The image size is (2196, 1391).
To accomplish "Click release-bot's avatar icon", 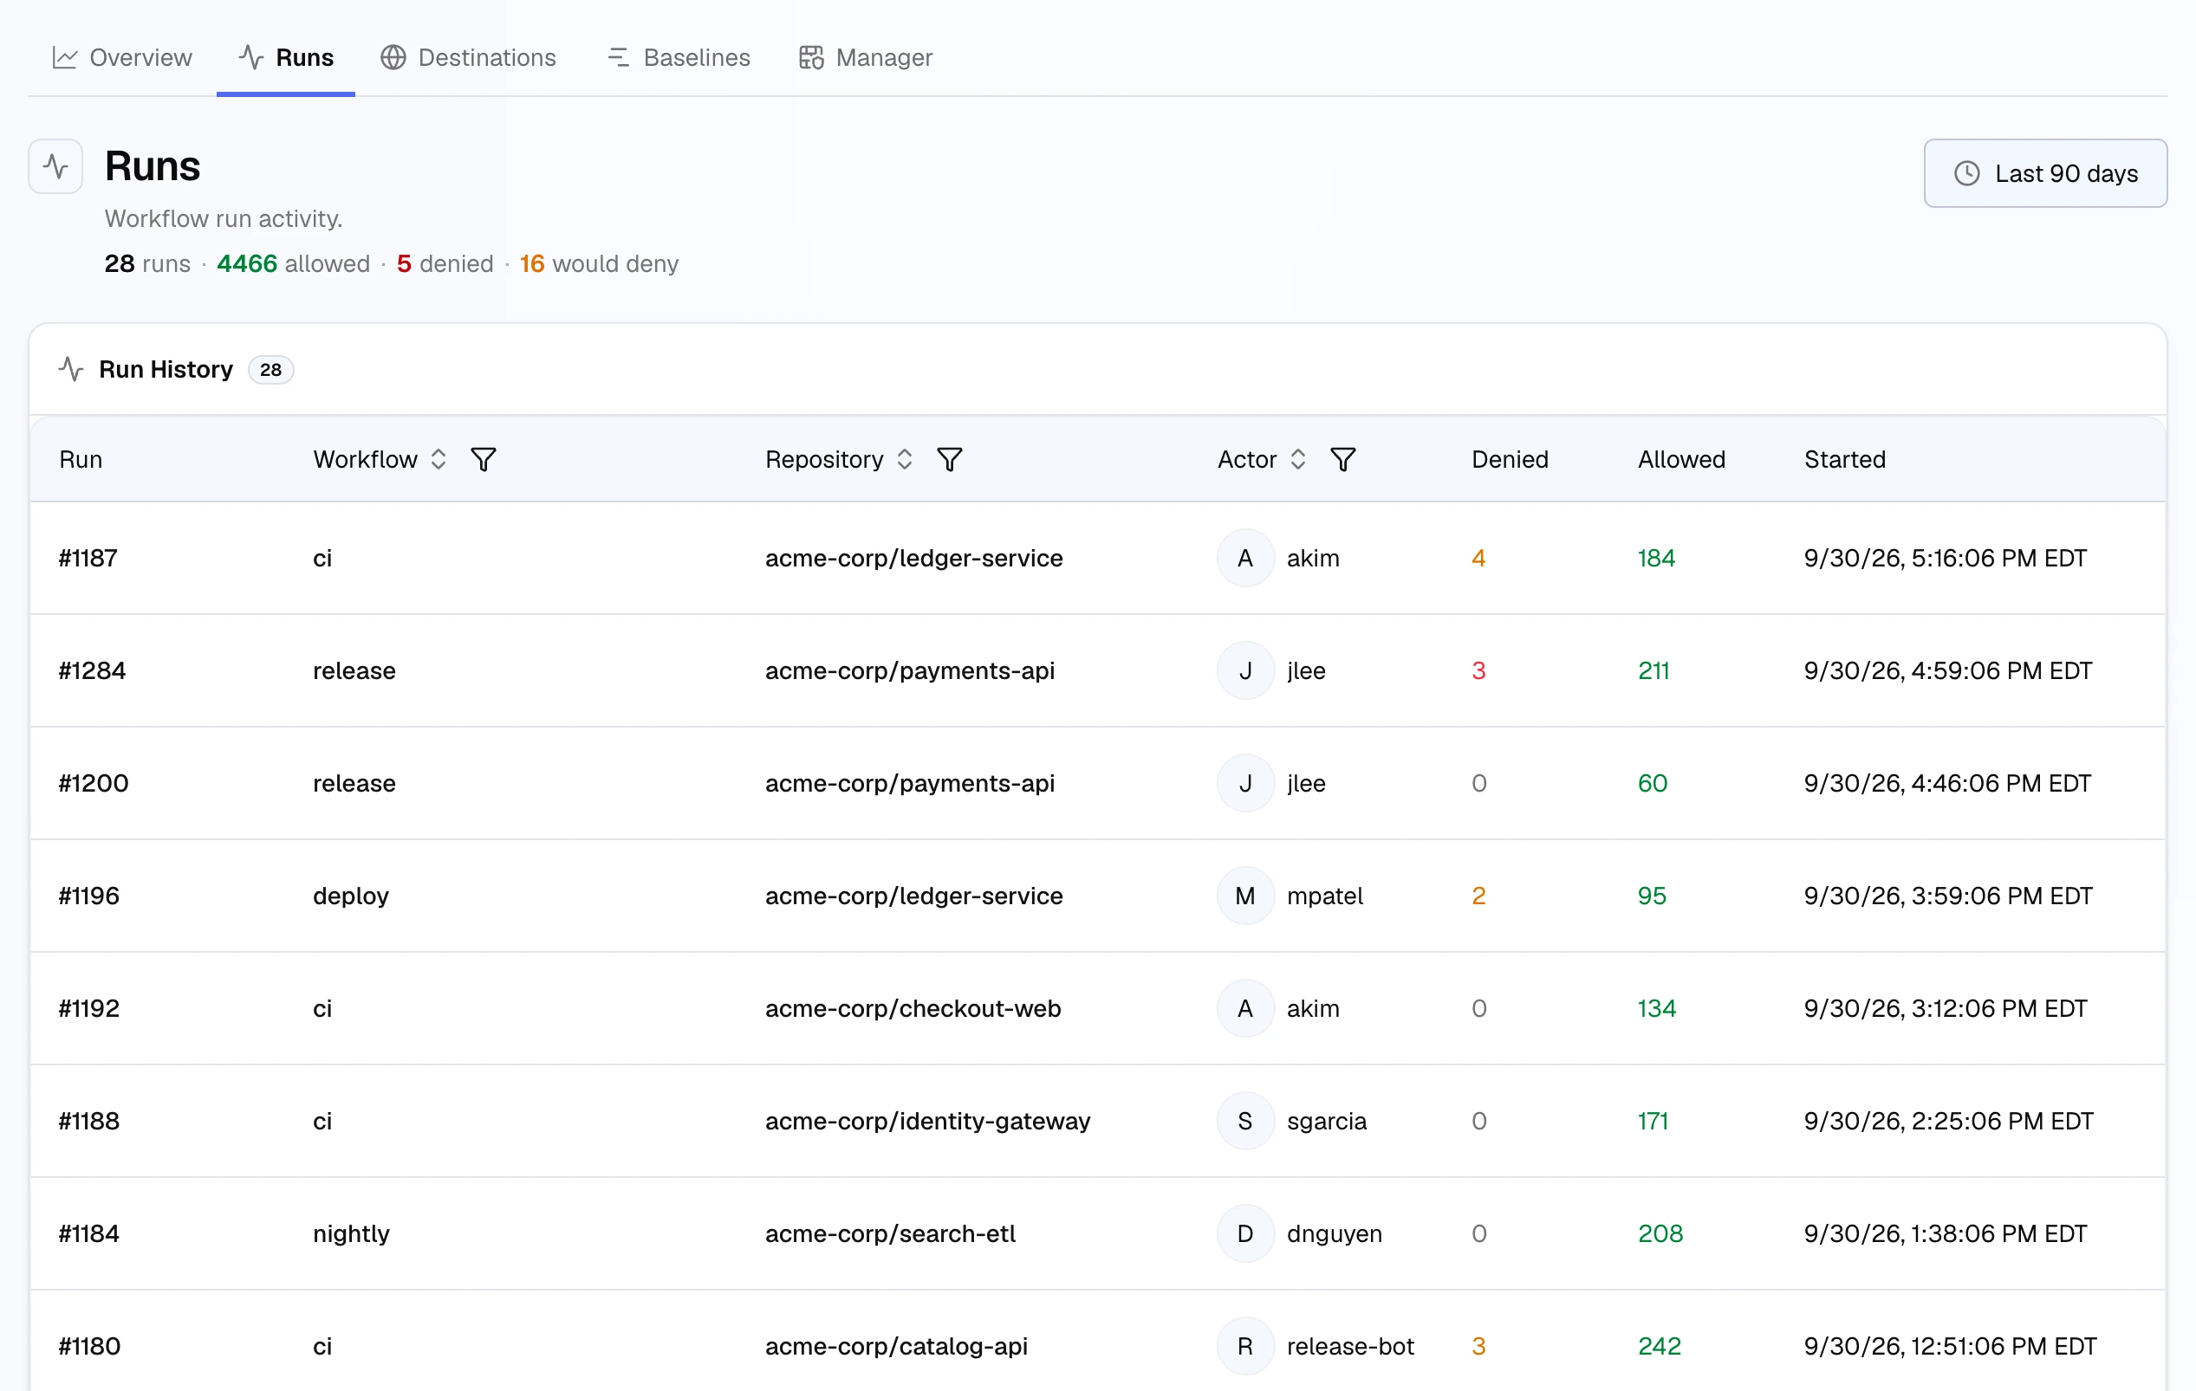I will pyautogui.click(x=1244, y=1346).
